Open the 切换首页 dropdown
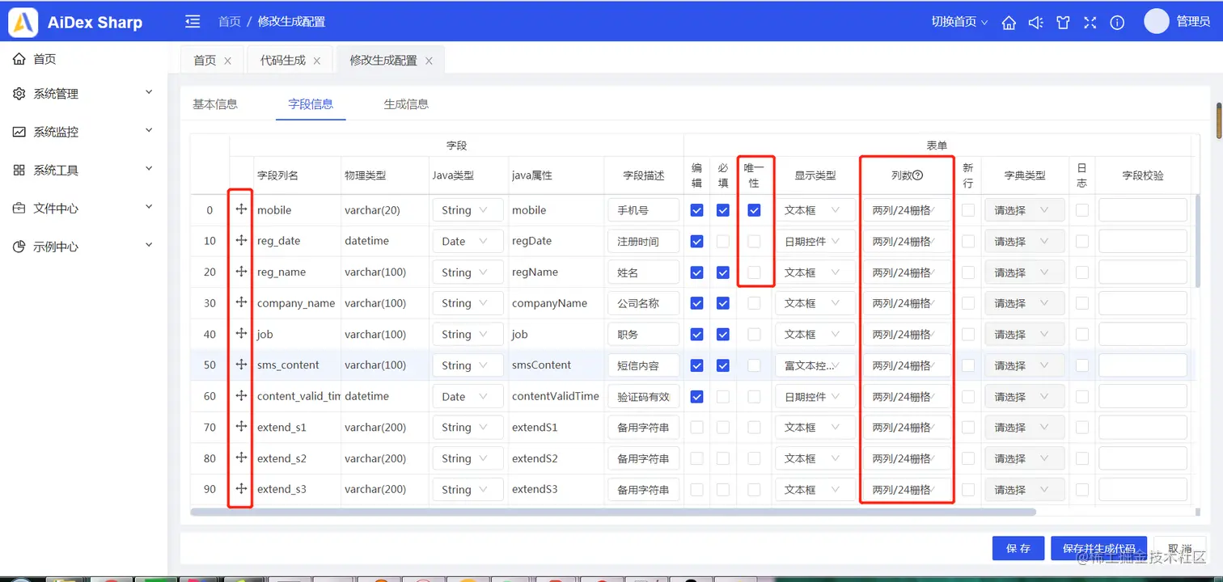Viewport: 1223px width, 582px height. coord(960,22)
